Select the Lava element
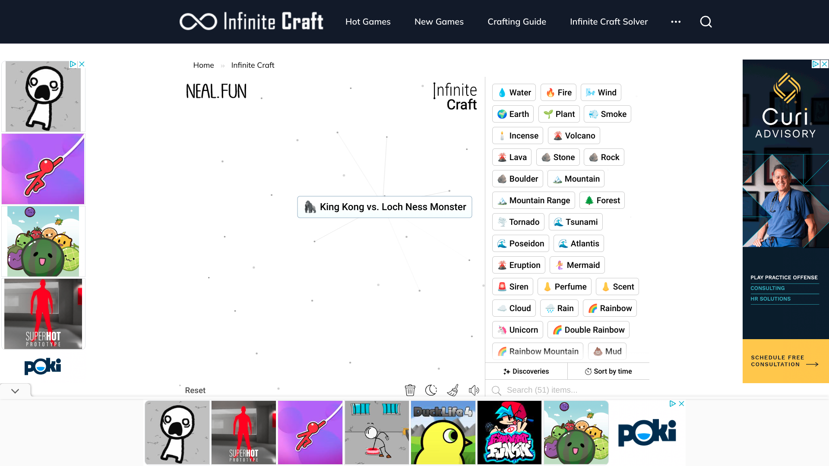This screenshot has width=829, height=466. click(512, 157)
